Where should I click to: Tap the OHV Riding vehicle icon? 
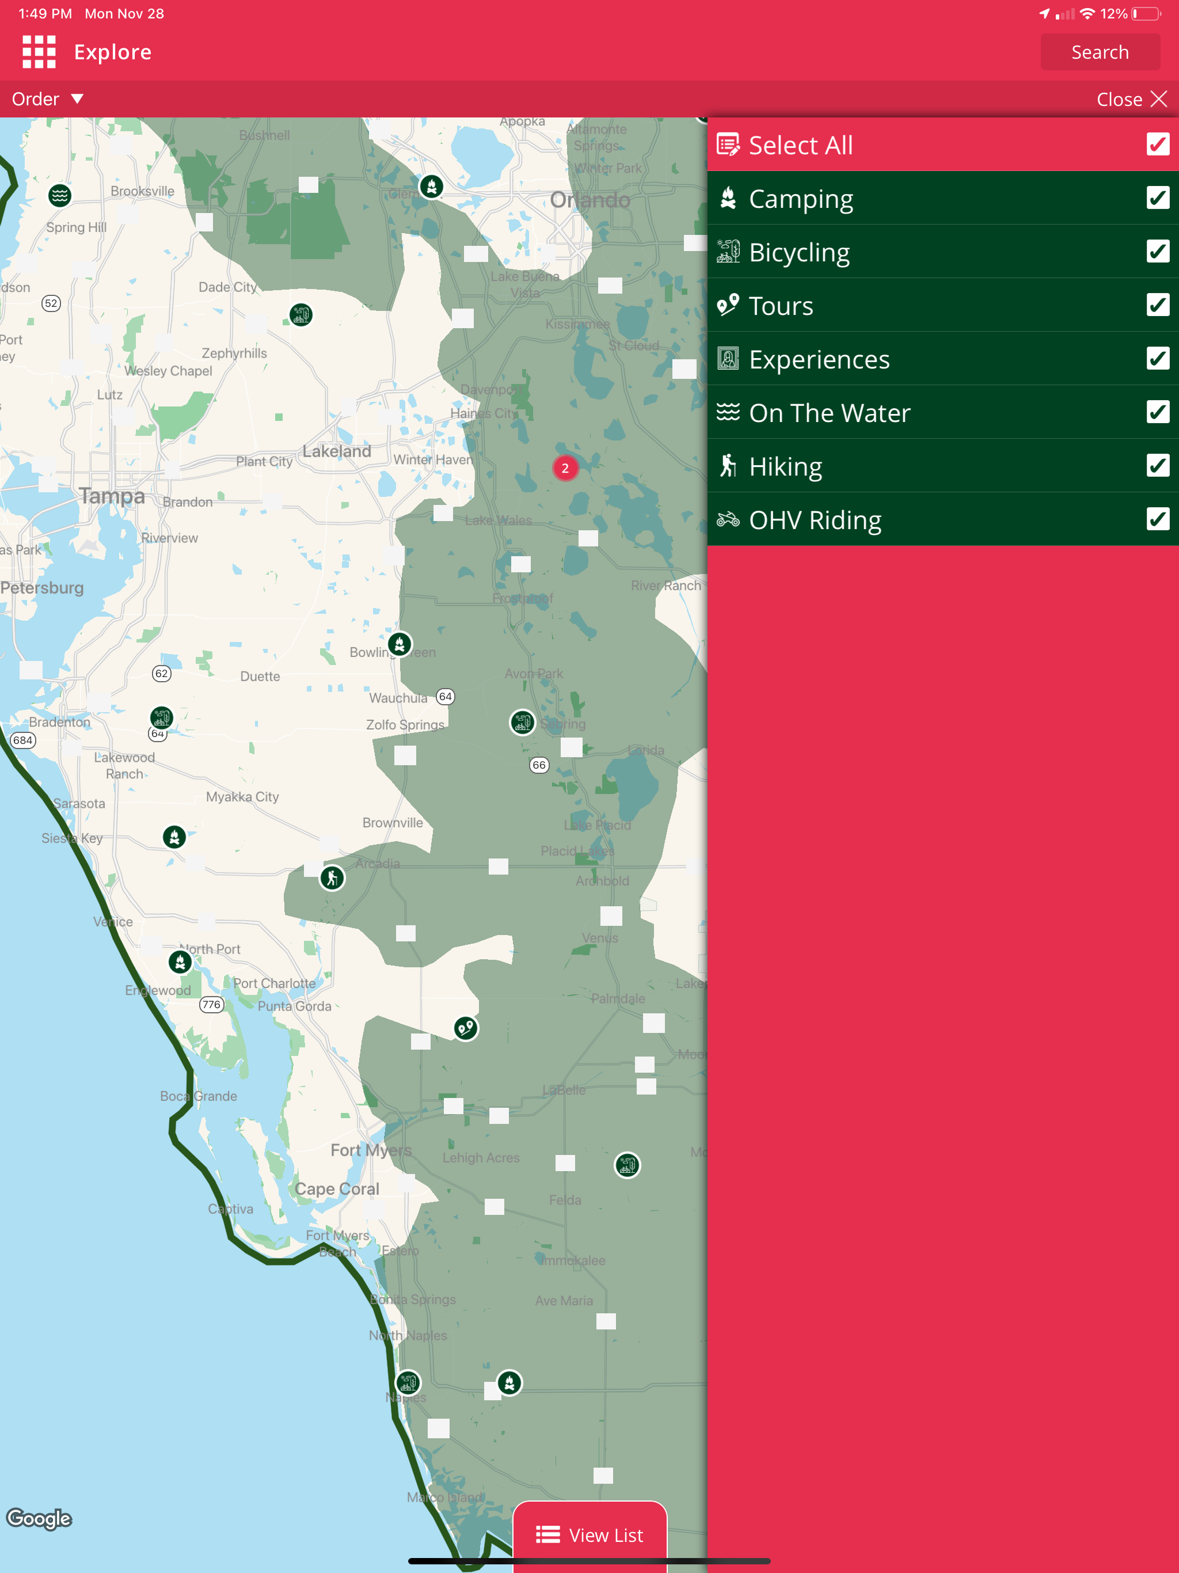728,519
